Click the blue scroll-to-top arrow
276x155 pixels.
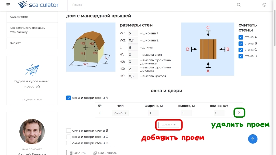pos(253,139)
